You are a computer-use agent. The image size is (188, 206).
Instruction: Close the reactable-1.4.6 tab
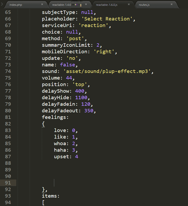click(86, 4)
